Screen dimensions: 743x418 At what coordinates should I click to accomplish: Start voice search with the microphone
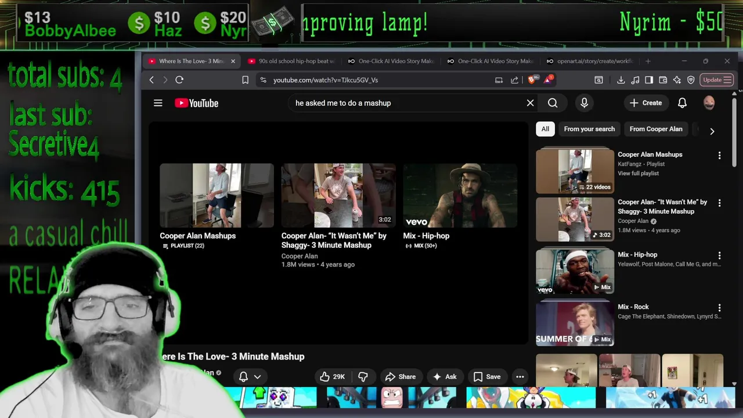click(584, 103)
